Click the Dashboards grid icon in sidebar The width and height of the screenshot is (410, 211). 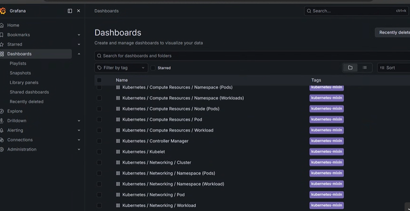point(2,54)
